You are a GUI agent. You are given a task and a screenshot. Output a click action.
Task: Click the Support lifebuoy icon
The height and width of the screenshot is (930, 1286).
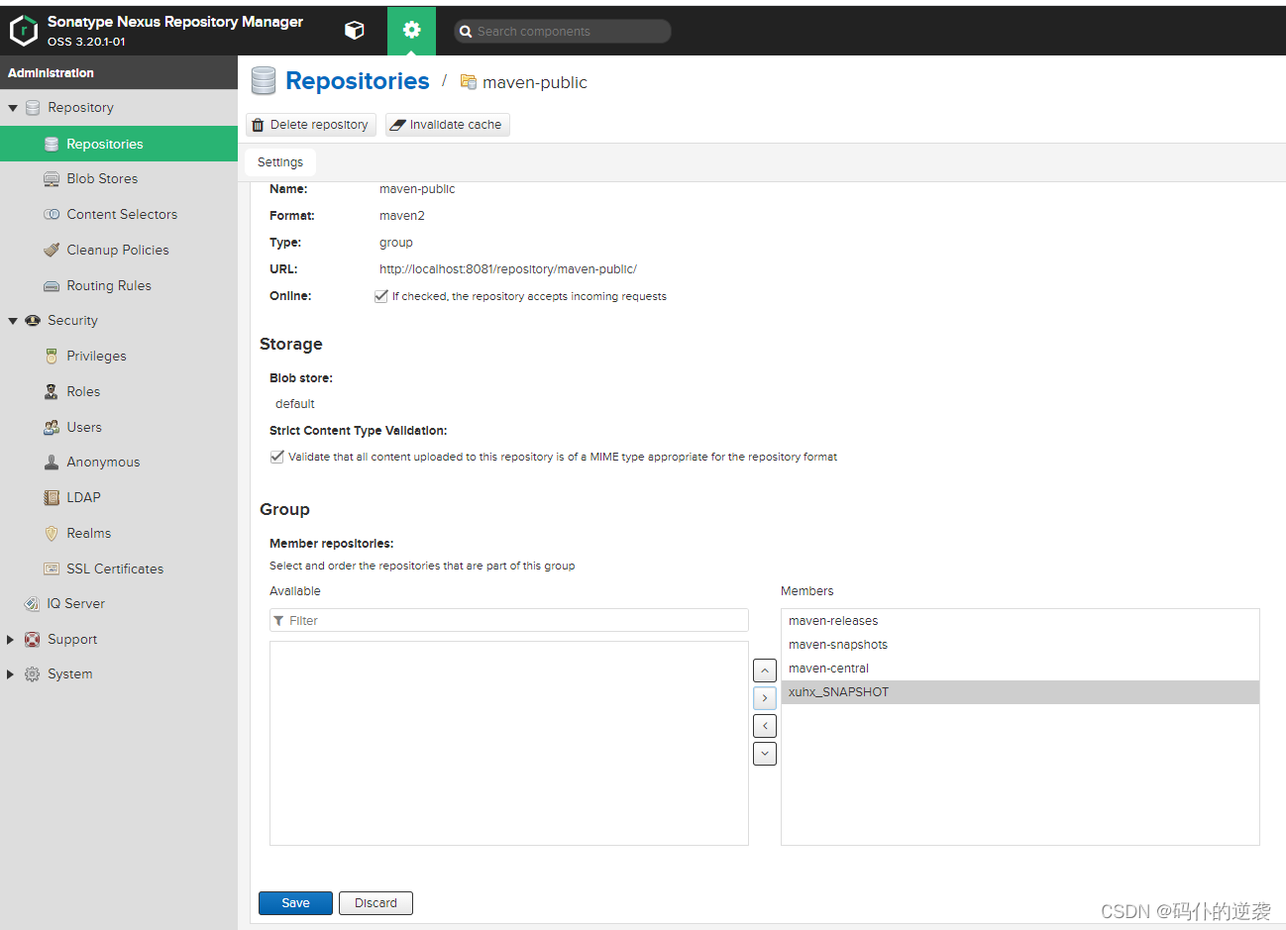pyautogui.click(x=33, y=640)
